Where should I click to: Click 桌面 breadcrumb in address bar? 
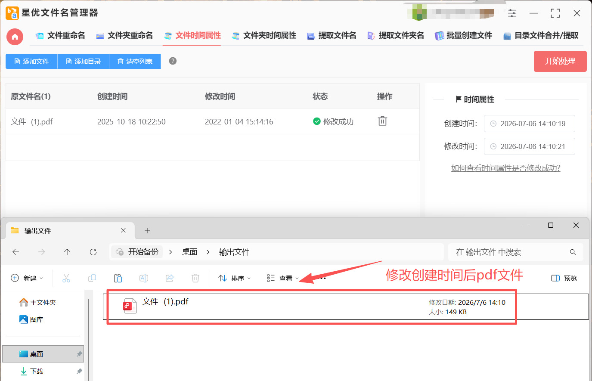coord(189,252)
